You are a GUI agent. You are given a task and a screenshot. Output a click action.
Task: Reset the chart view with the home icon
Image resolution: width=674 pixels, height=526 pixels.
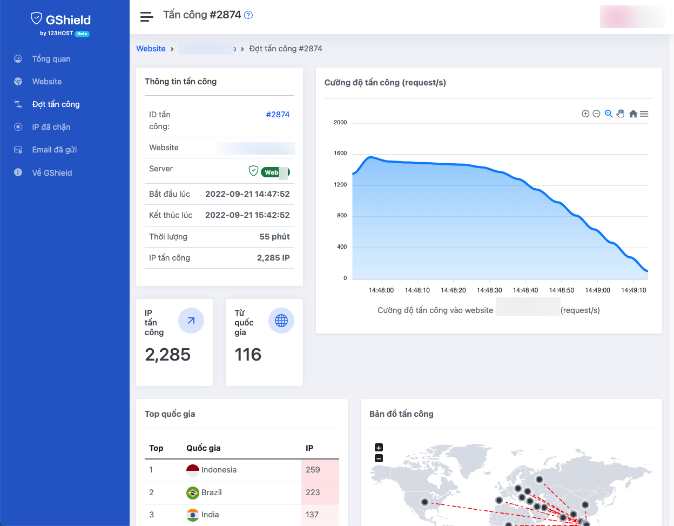pos(632,114)
